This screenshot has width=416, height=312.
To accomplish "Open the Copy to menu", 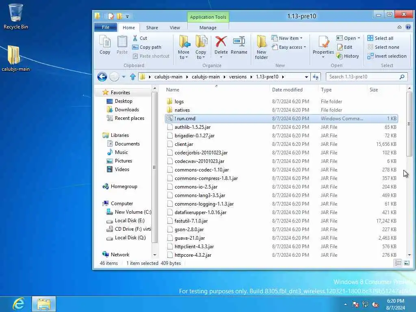I will (x=201, y=47).
